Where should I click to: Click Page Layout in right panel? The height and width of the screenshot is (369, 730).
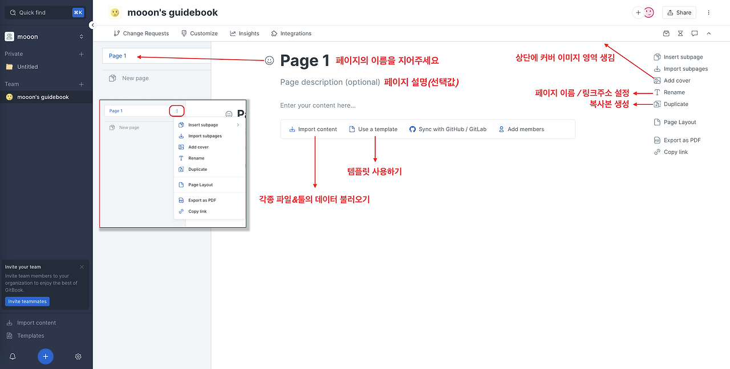[x=675, y=122]
